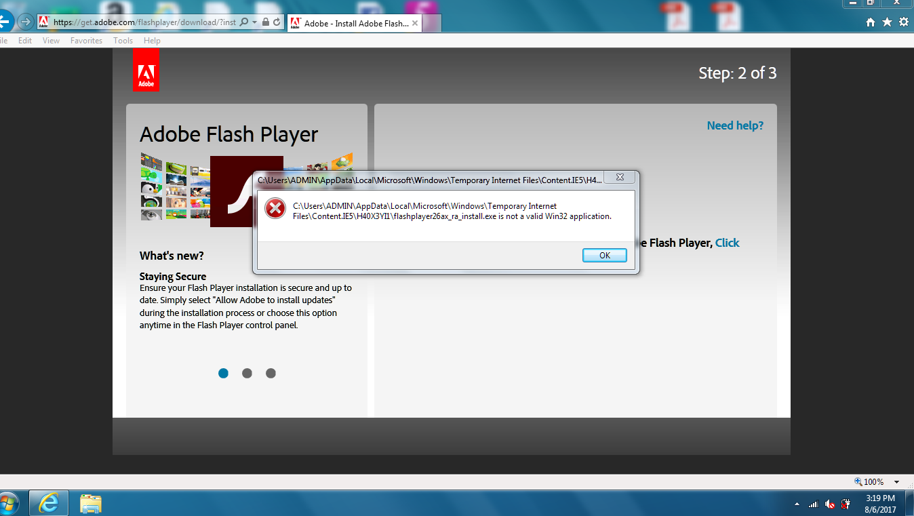Click the zoom level magnifier icon

coord(858,482)
